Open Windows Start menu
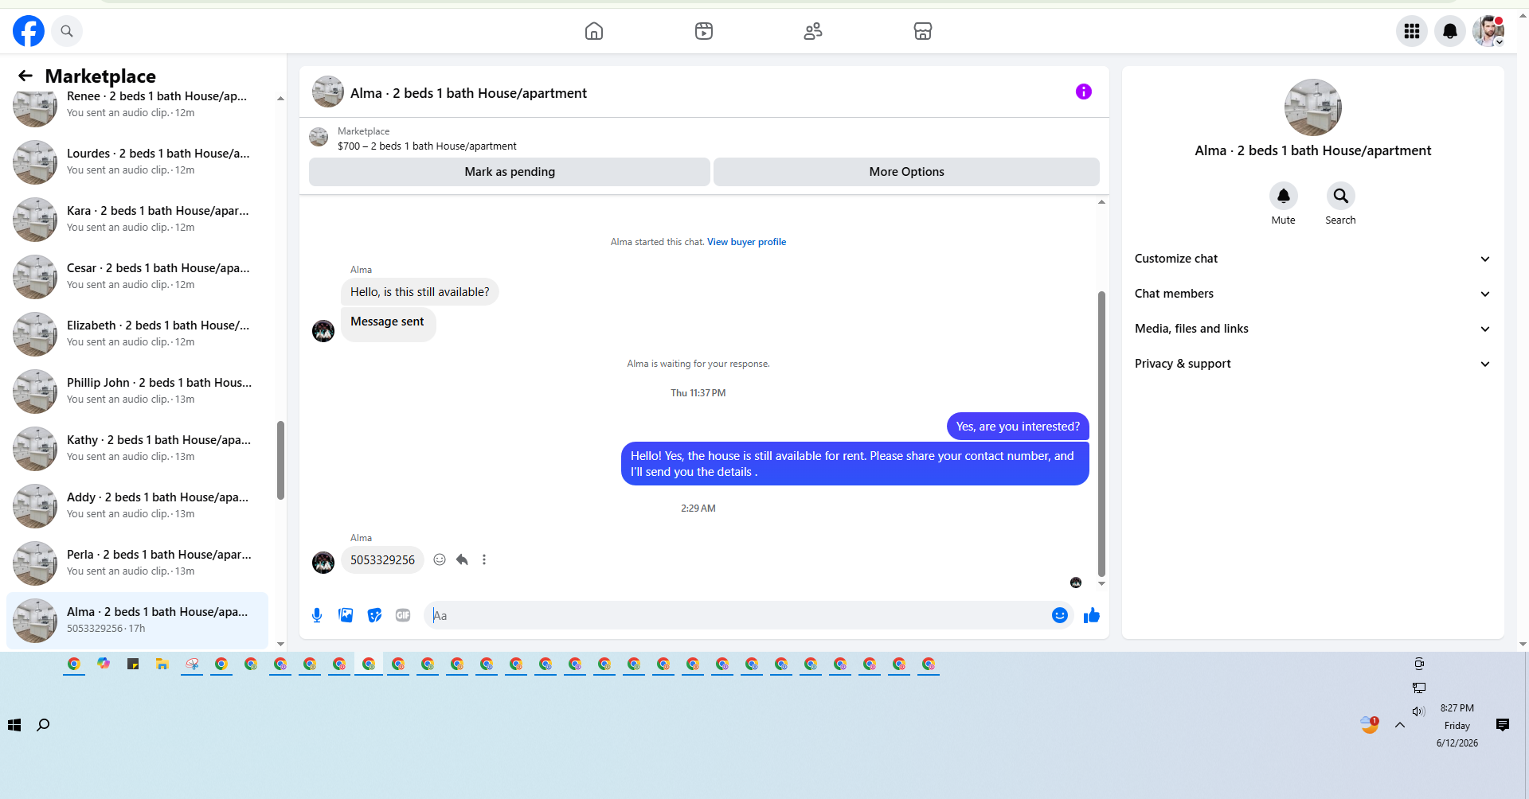Image resolution: width=1529 pixels, height=799 pixels. tap(14, 725)
